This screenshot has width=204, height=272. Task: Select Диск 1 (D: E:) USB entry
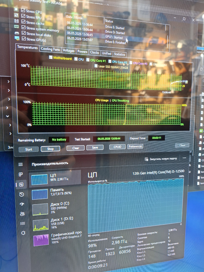pos(56,224)
